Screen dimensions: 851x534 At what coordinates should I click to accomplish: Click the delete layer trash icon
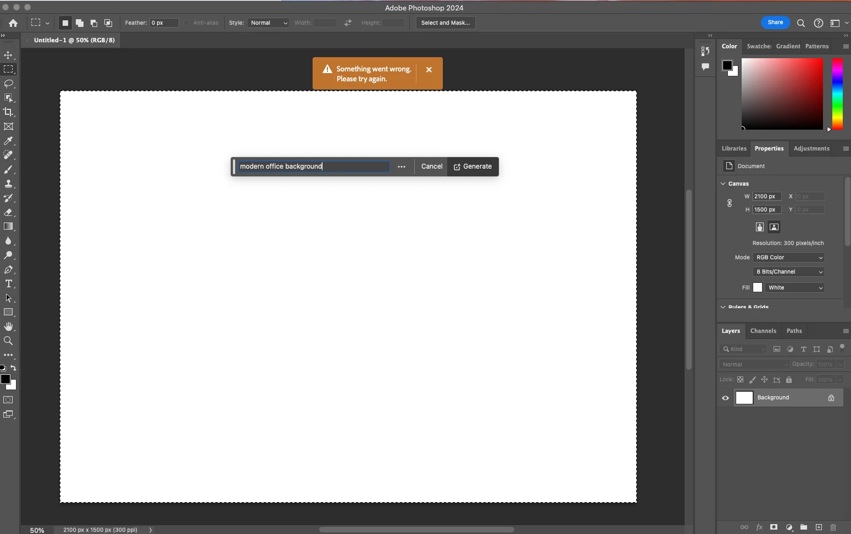[x=833, y=527]
